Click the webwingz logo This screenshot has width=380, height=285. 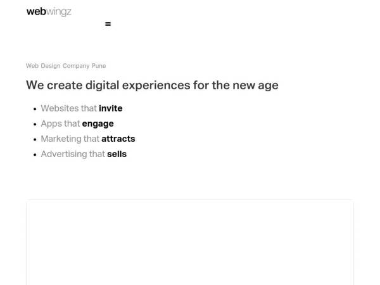click(x=49, y=11)
